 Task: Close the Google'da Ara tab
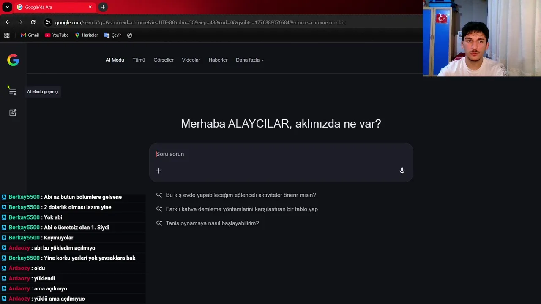click(90, 7)
